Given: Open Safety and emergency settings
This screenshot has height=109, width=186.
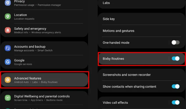Looking at the screenshot, I should pos(44,30).
